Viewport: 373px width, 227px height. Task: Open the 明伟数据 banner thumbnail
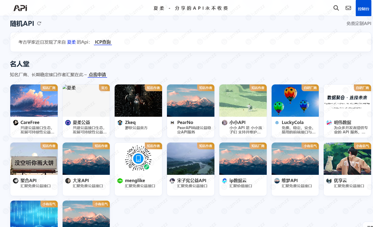[x=347, y=101]
